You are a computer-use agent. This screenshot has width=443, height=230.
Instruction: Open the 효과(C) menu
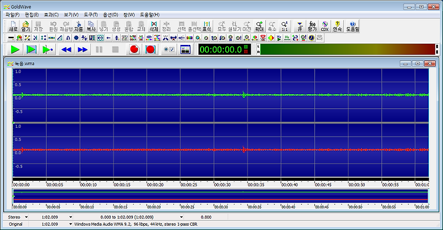[x=51, y=15]
